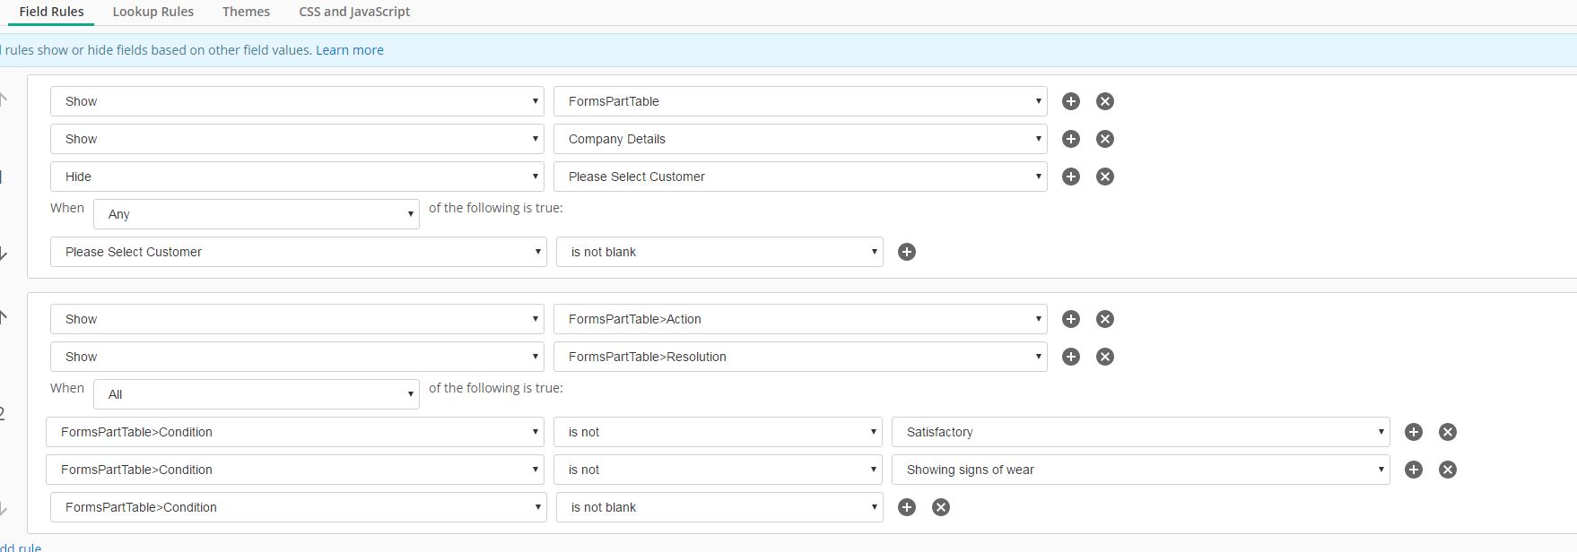Add condition after Showing signs of wear
This screenshot has width=1577, height=552.
(x=1414, y=470)
